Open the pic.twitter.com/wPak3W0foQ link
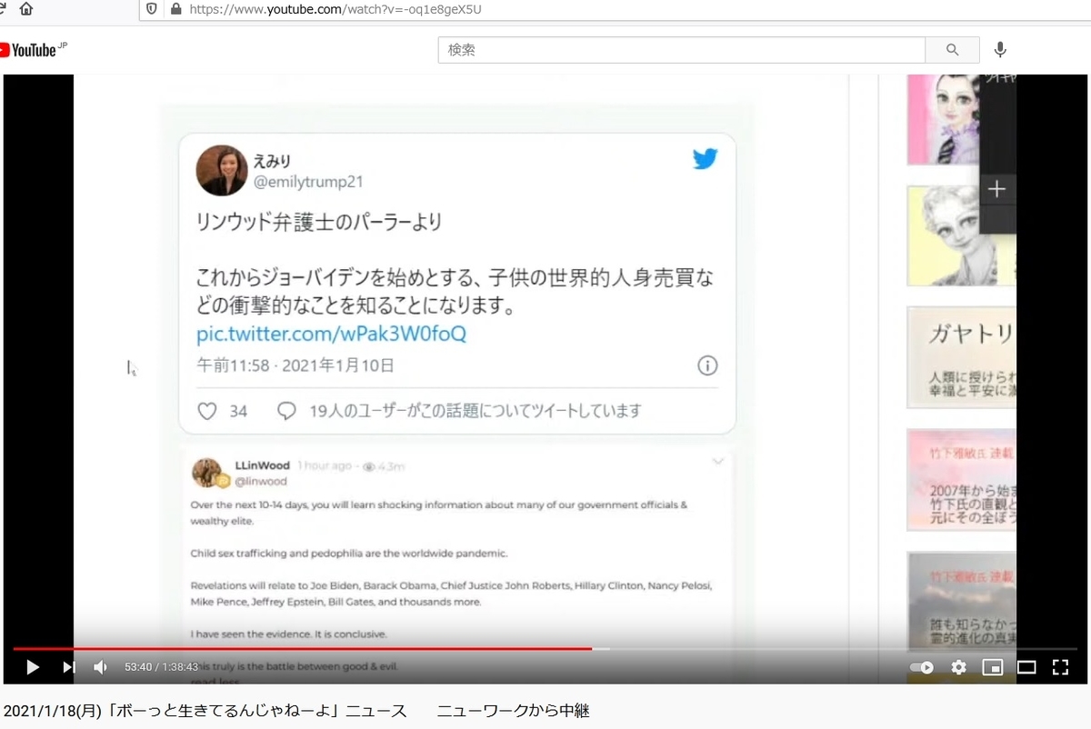This screenshot has height=729, width=1091. 331,334
